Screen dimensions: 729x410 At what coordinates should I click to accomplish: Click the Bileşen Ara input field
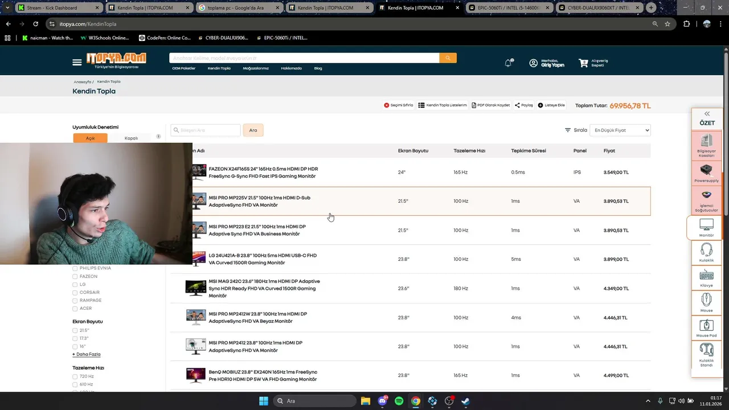point(206,130)
